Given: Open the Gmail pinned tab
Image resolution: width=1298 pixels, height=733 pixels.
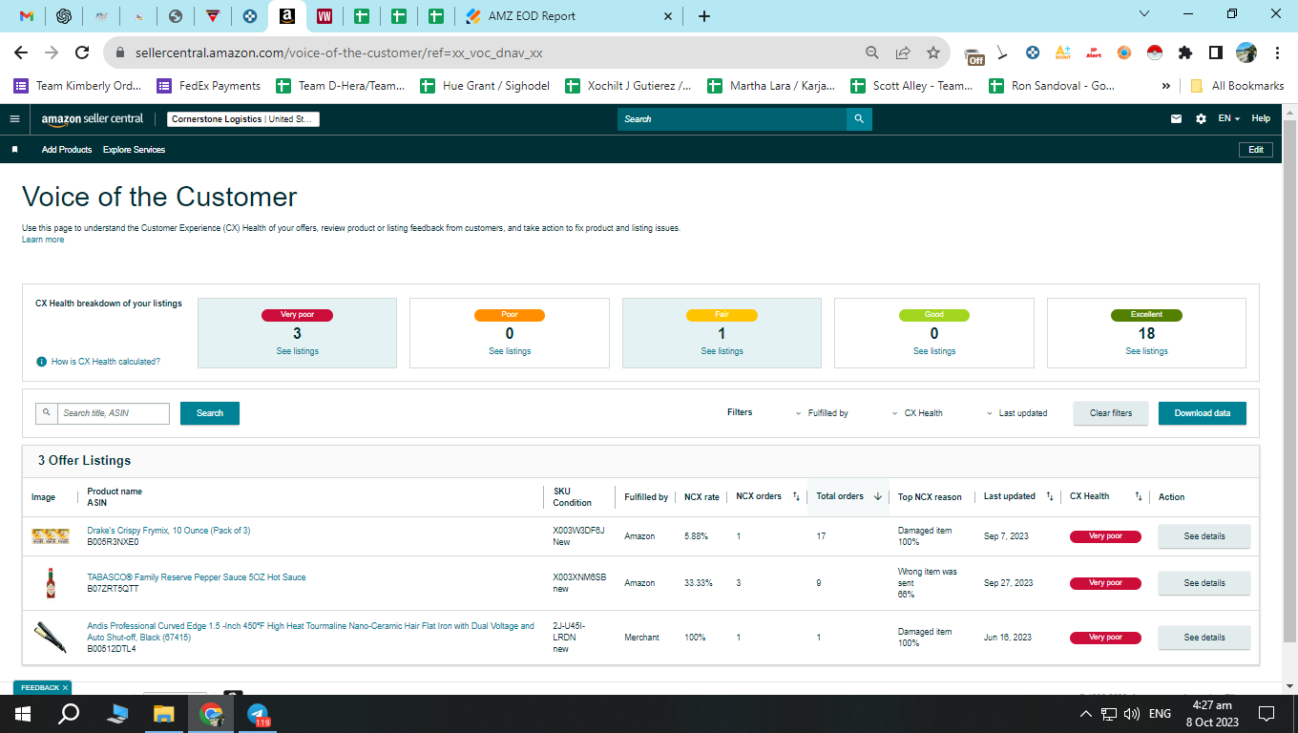Looking at the screenshot, I should [27, 16].
